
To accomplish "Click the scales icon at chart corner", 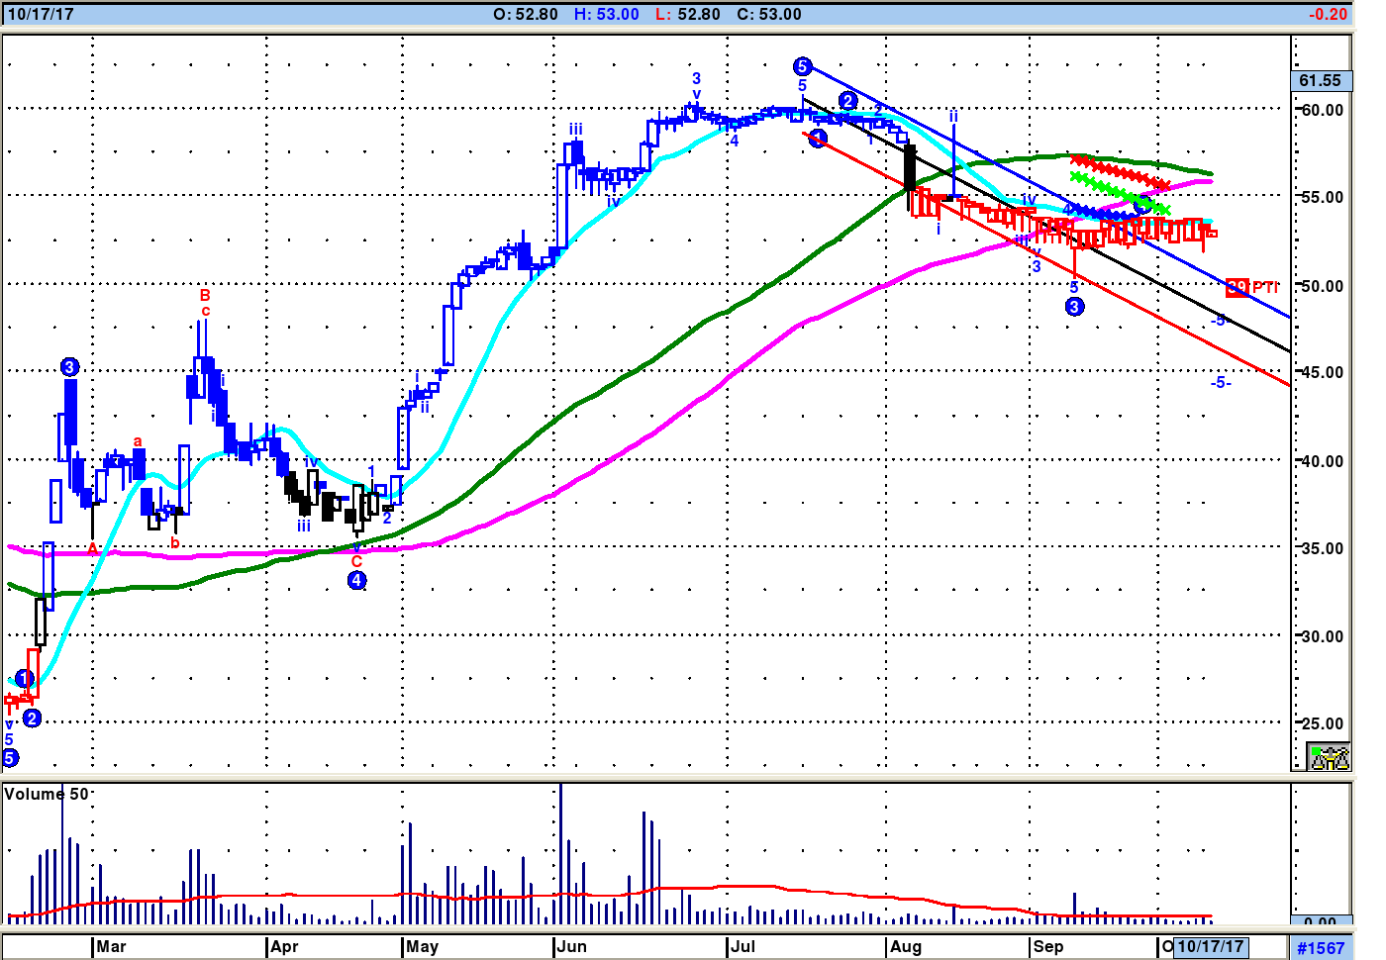I will 1329,757.
